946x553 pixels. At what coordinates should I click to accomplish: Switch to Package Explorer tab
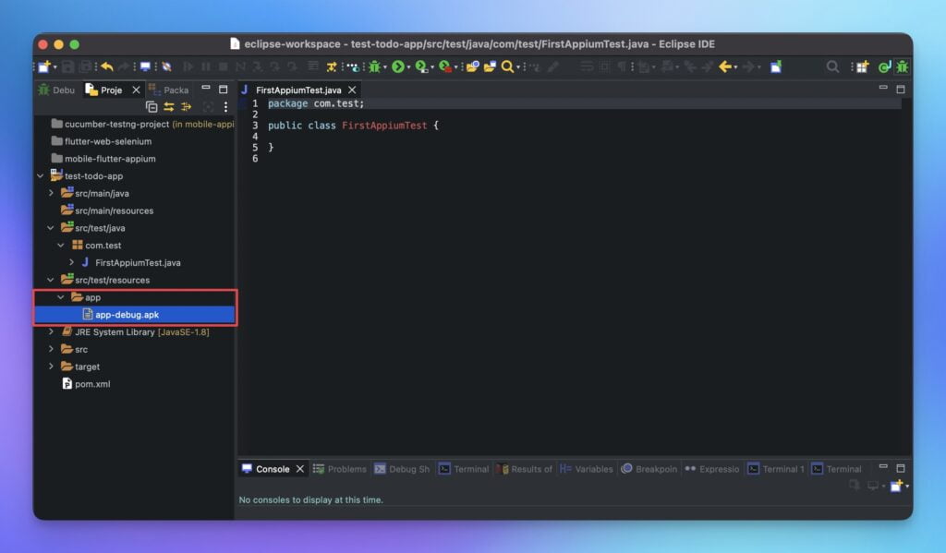click(169, 90)
